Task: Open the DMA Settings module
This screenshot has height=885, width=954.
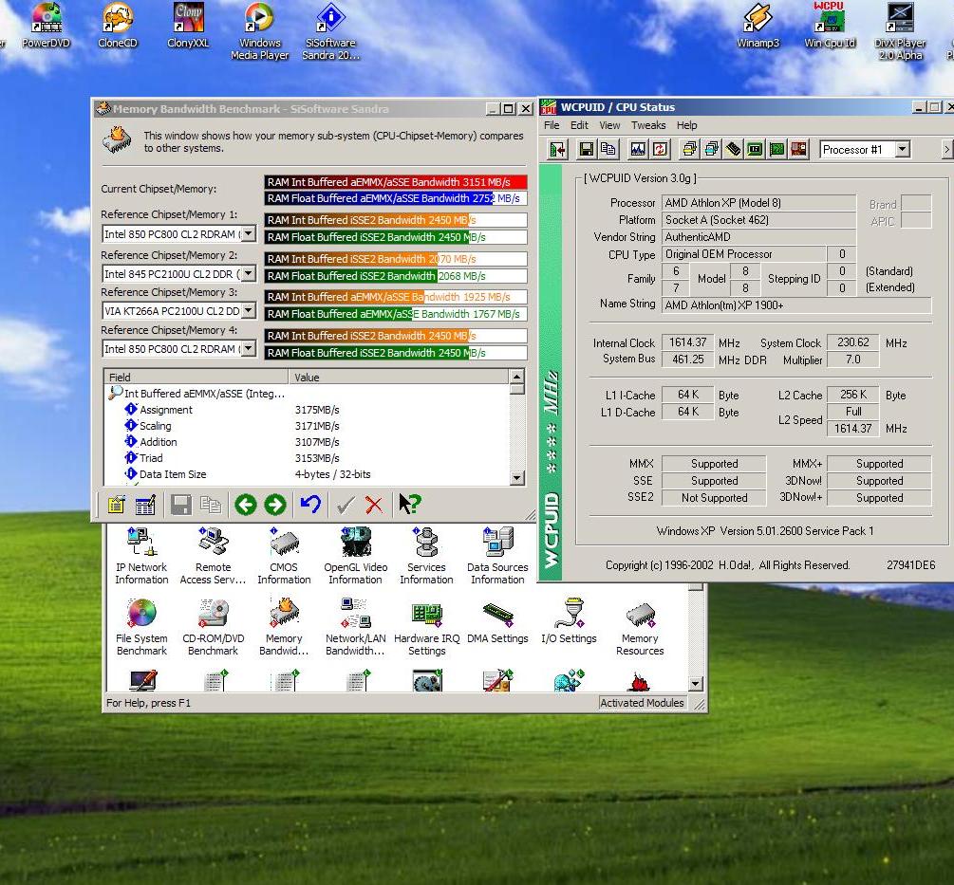Action: [x=497, y=621]
